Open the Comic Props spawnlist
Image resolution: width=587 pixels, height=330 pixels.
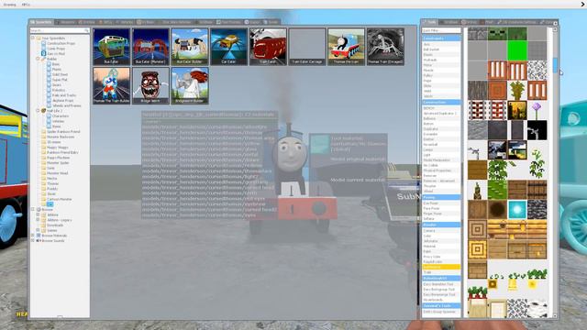[x=56, y=49]
